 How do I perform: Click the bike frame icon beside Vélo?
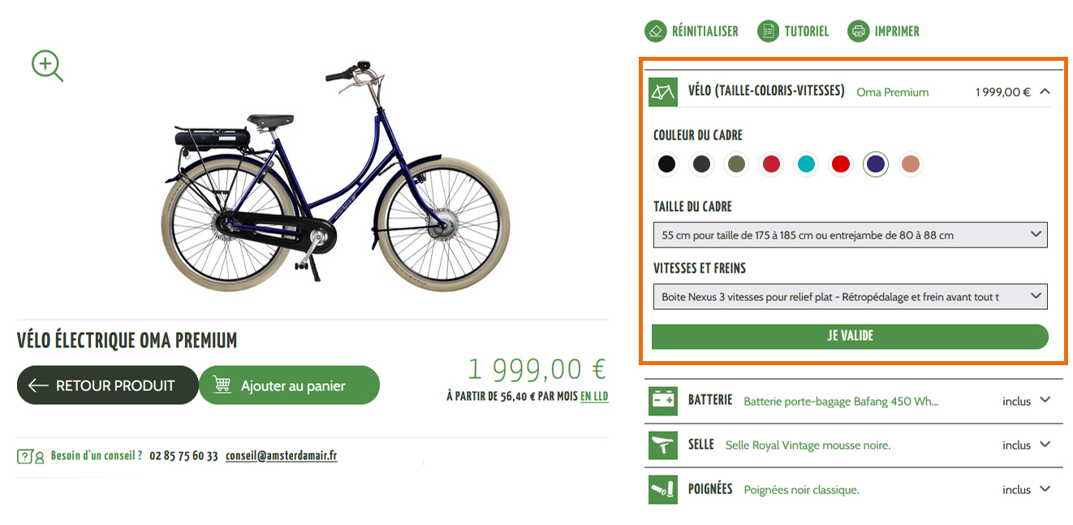coord(663,92)
